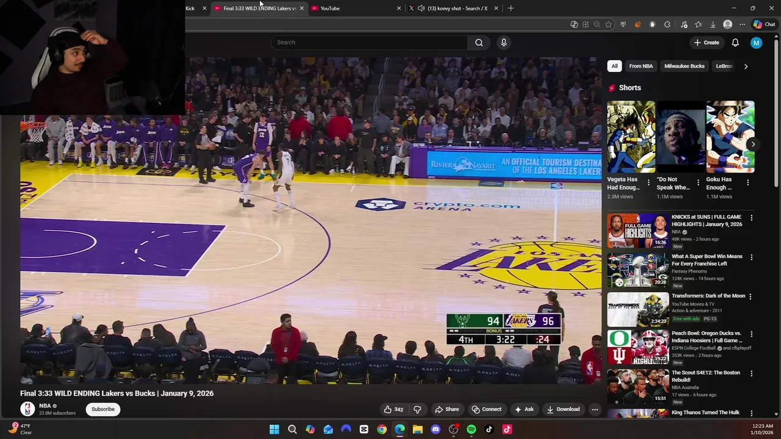Share the Lakers vs Bucks video
The width and height of the screenshot is (781, 439).
point(447,409)
